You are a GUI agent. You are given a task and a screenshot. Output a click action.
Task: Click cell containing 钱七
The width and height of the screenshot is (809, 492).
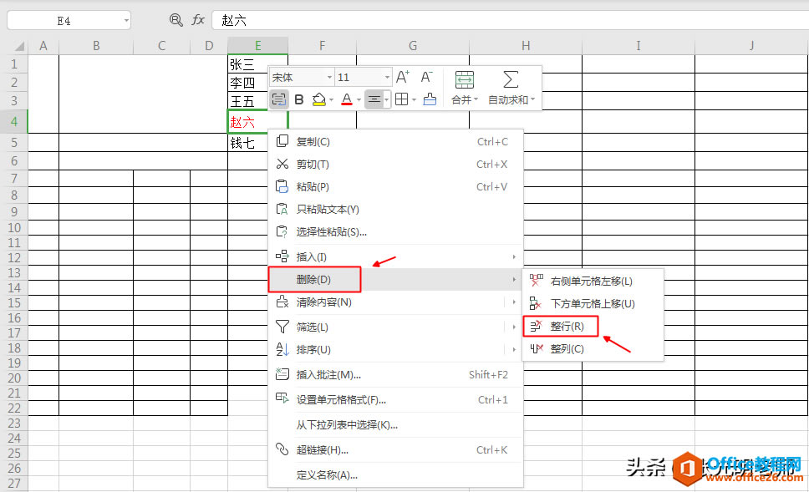click(248, 143)
